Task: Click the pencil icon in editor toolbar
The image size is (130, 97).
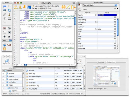Action: coord(68,7)
